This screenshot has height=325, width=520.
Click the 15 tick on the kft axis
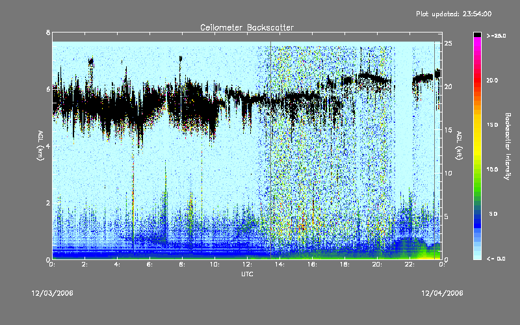(x=448, y=129)
